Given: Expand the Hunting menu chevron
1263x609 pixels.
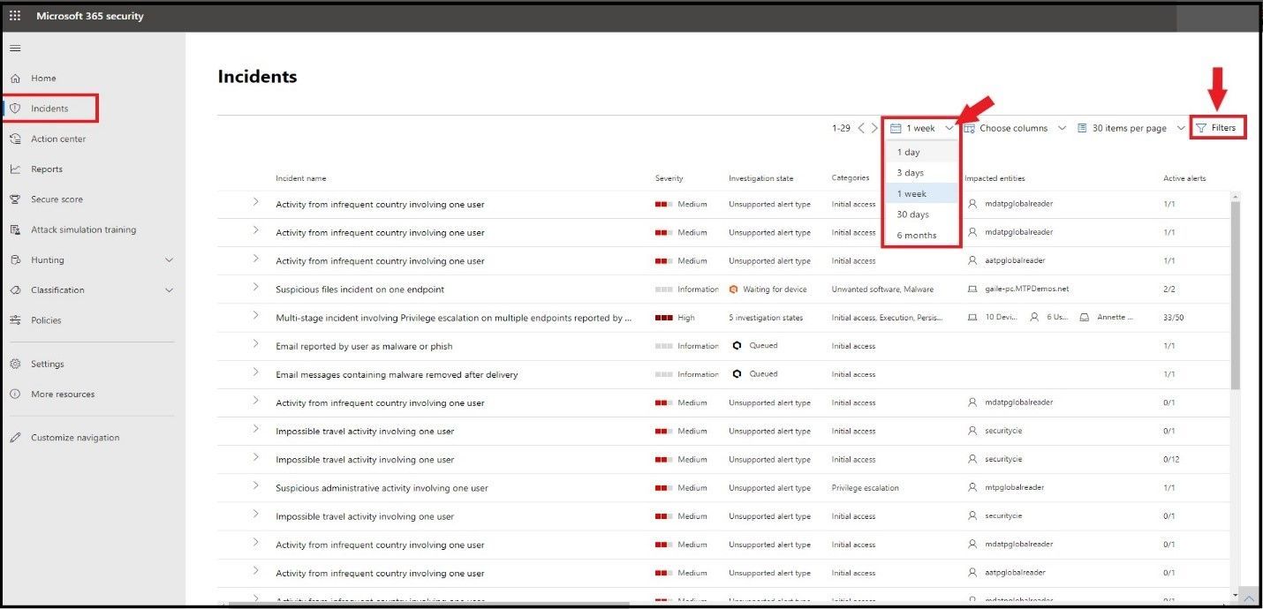Looking at the screenshot, I should point(170,260).
